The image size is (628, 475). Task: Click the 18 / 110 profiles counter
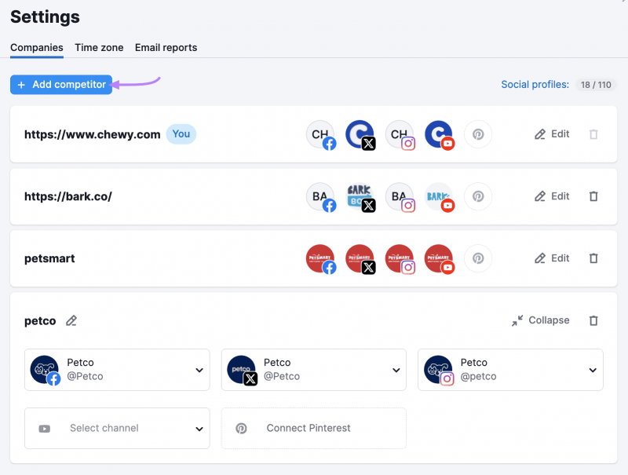pos(596,85)
